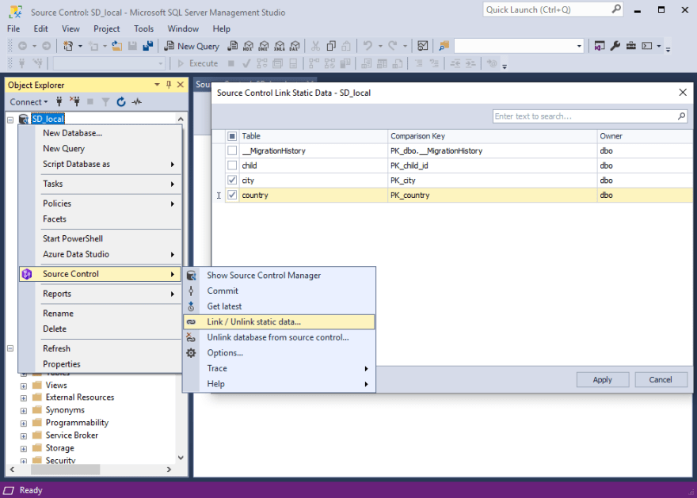Select Show Source Control Manager menu item
697x498 pixels.
[x=279, y=275]
